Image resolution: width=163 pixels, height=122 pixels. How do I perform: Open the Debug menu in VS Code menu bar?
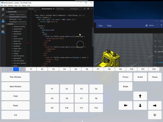pos(24,6)
